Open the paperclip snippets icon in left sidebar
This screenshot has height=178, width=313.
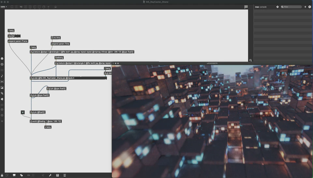tap(2, 93)
